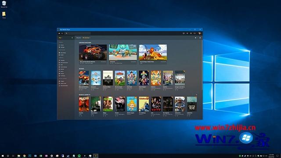Open the server selector dropdown in sidebar header
Image resolution: width=281 pixels, height=158 pixels.
(61, 38)
